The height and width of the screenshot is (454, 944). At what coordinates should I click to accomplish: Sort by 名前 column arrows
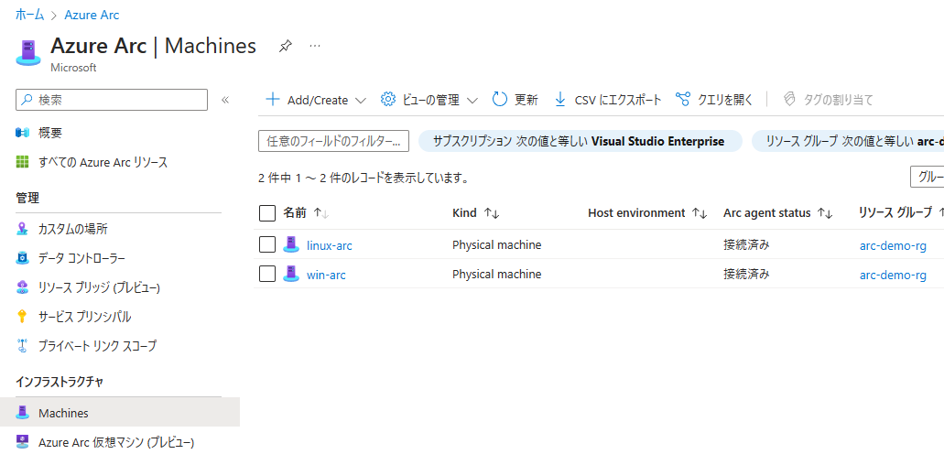pyautogui.click(x=321, y=213)
